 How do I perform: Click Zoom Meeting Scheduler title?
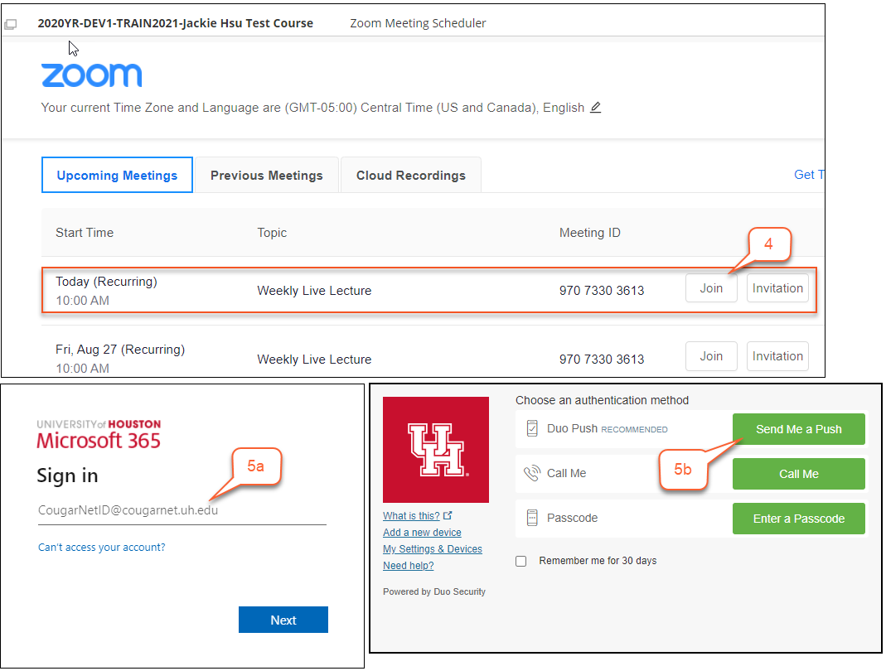(418, 23)
